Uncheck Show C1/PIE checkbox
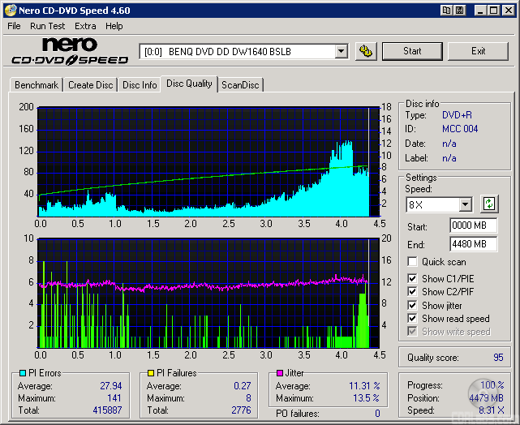 tap(413, 279)
